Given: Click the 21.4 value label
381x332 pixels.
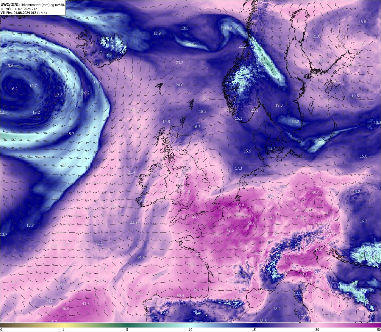Looking at the screenshot, I should (131, 172).
